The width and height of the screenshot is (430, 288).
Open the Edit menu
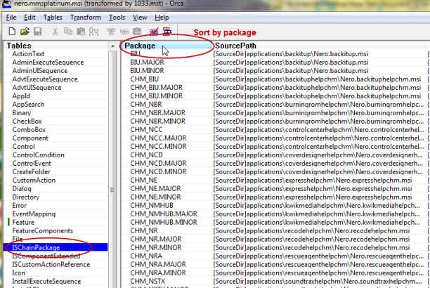click(x=30, y=18)
